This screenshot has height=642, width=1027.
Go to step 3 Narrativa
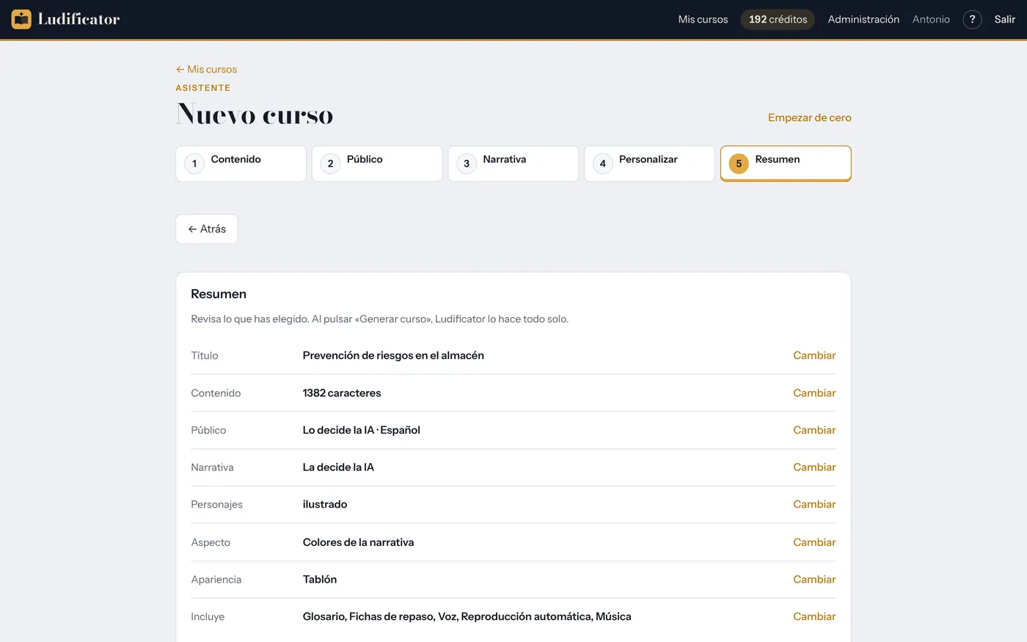coord(513,163)
